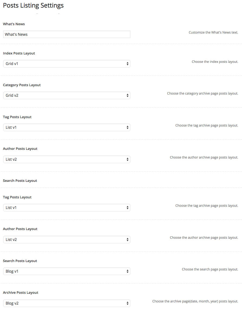Click the 'Choose the index posts layout.' description
242x313 pixels.
coord(215,62)
